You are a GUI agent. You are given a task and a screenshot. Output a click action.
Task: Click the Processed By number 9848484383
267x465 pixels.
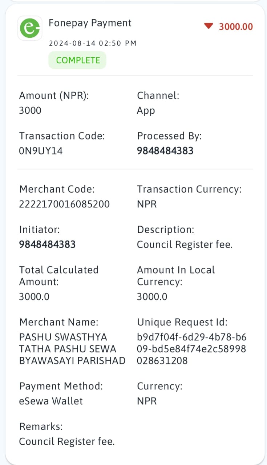(165, 151)
